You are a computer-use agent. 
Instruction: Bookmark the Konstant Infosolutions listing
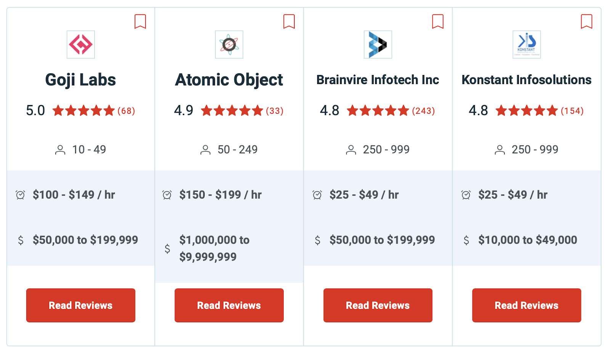pyautogui.click(x=586, y=21)
